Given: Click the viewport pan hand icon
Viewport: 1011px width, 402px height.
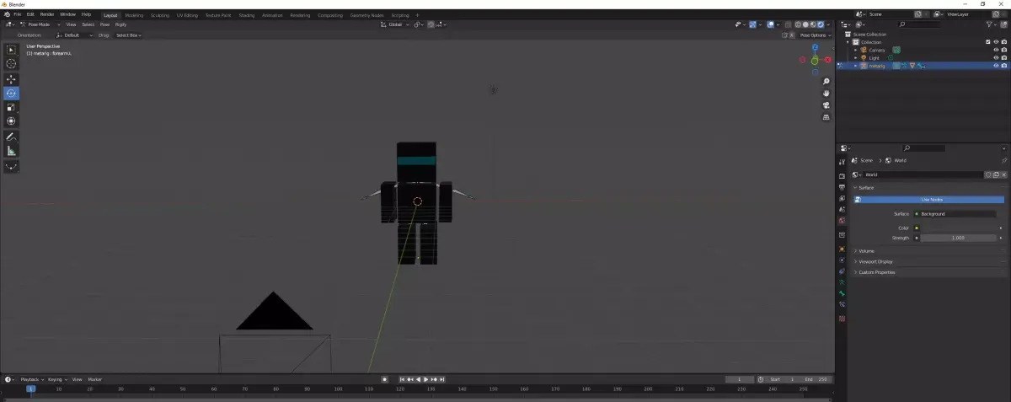Looking at the screenshot, I should click(826, 93).
